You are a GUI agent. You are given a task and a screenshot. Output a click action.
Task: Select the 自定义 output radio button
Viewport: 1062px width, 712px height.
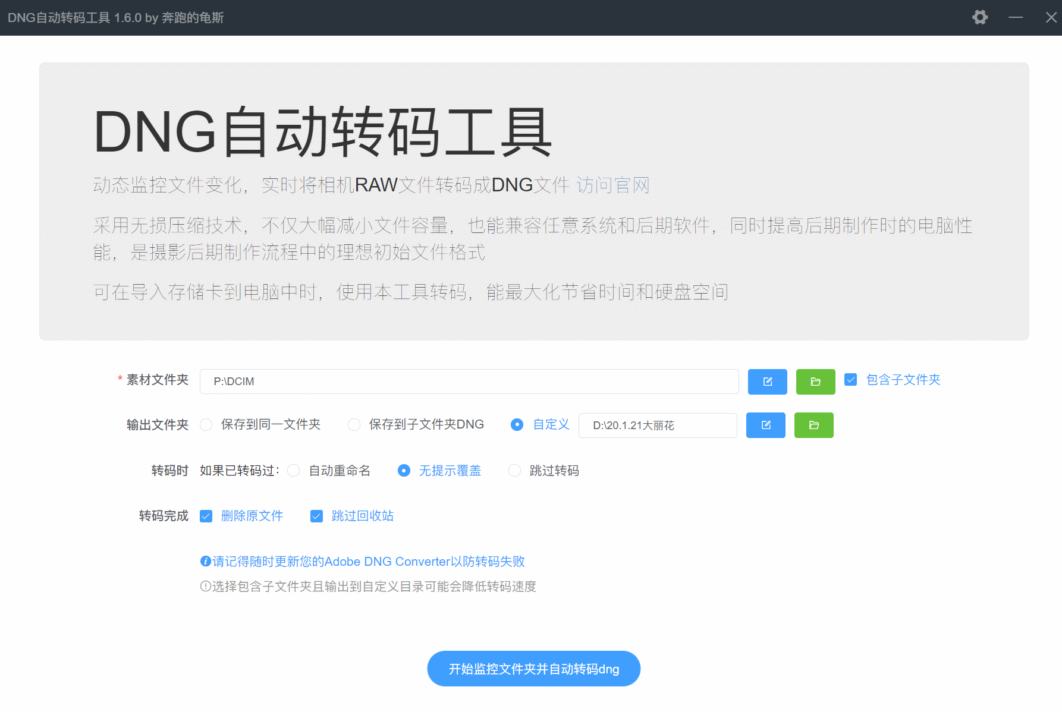point(517,424)
